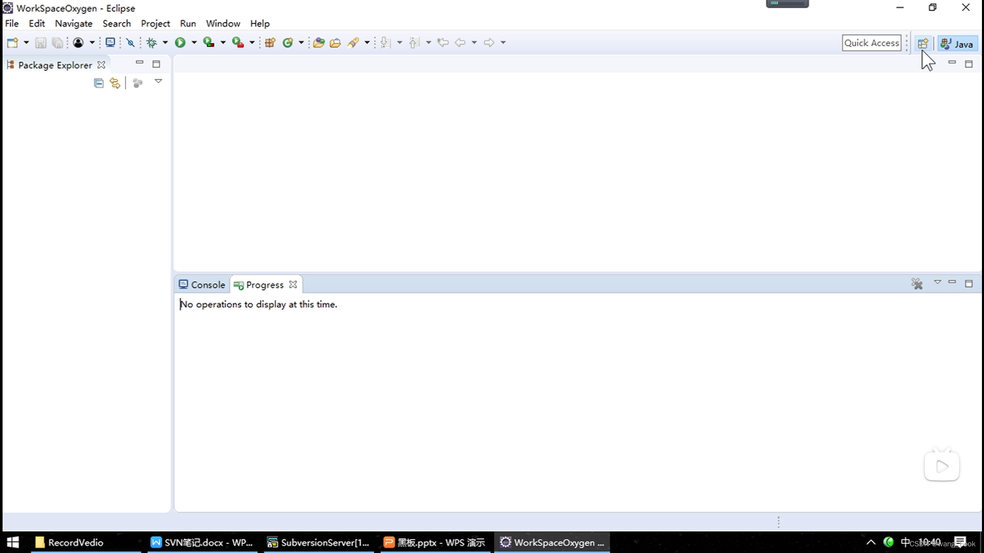Click the Link with Editor icon

pyautogui.click(x=115, y=82)
